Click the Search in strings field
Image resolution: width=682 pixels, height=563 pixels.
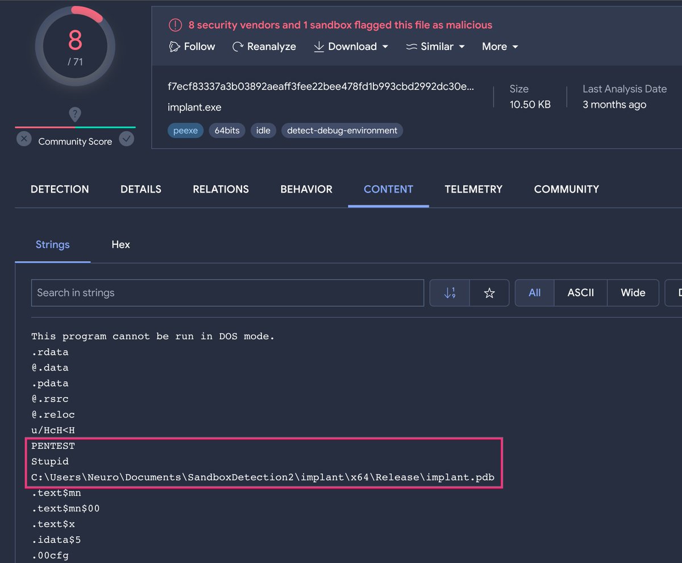[x=227, y=293]
